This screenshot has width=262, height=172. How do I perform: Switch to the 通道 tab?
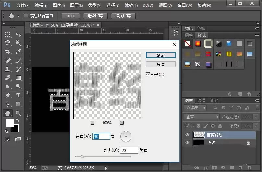[201, 100]
